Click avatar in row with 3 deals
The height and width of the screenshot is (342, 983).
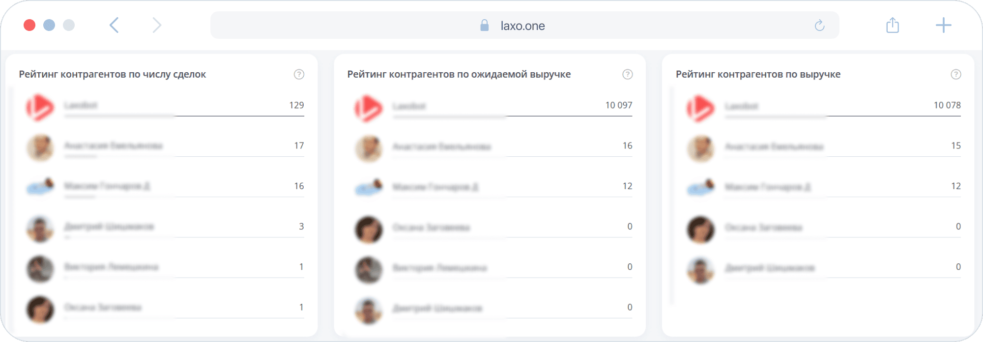tap(40, 228)
